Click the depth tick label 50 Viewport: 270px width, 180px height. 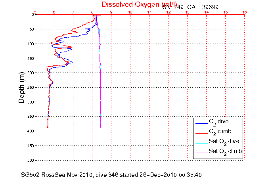tap(31, 29)
